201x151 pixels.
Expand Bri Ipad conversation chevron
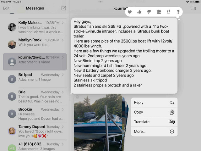63,75
